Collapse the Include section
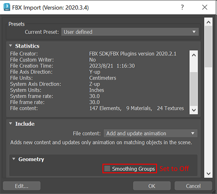217x194 pixels. coord(10,124)
